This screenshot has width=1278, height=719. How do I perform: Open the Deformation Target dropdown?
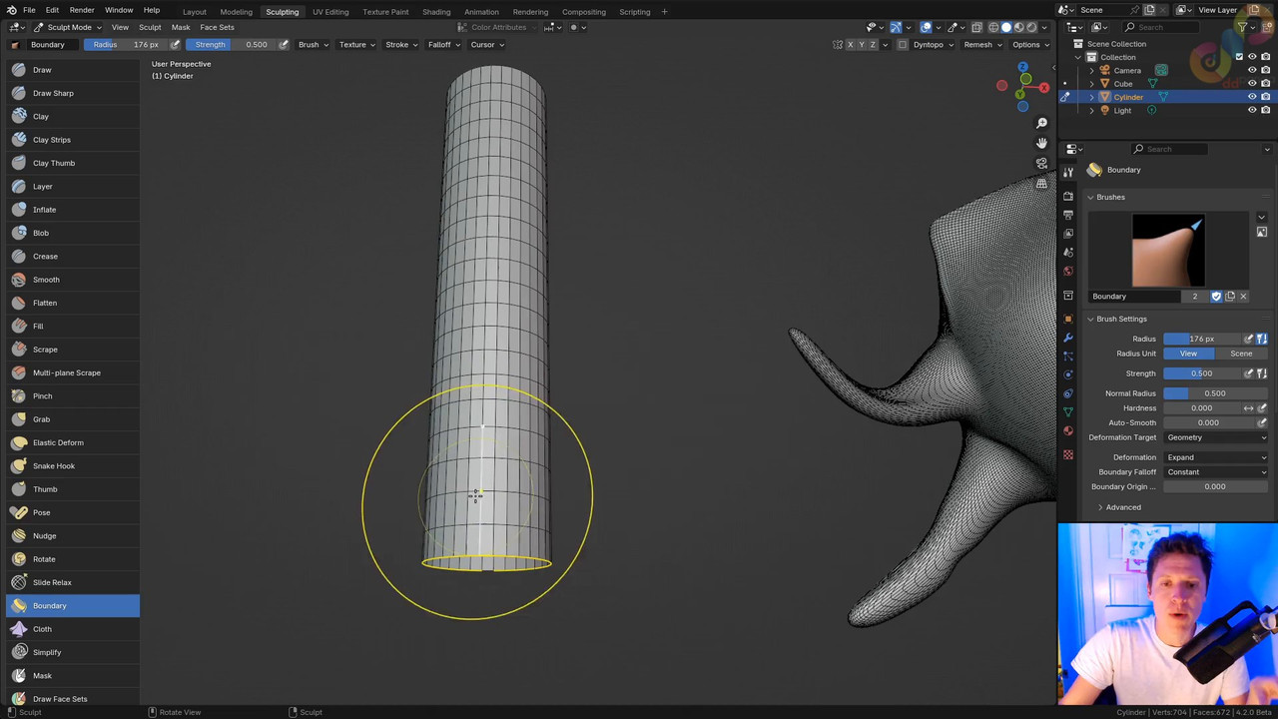coord(1215,437)
